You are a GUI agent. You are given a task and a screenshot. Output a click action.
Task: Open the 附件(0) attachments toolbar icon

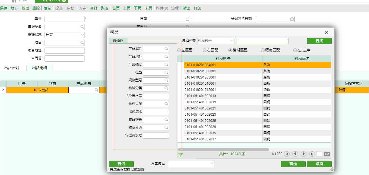point(162,8)
